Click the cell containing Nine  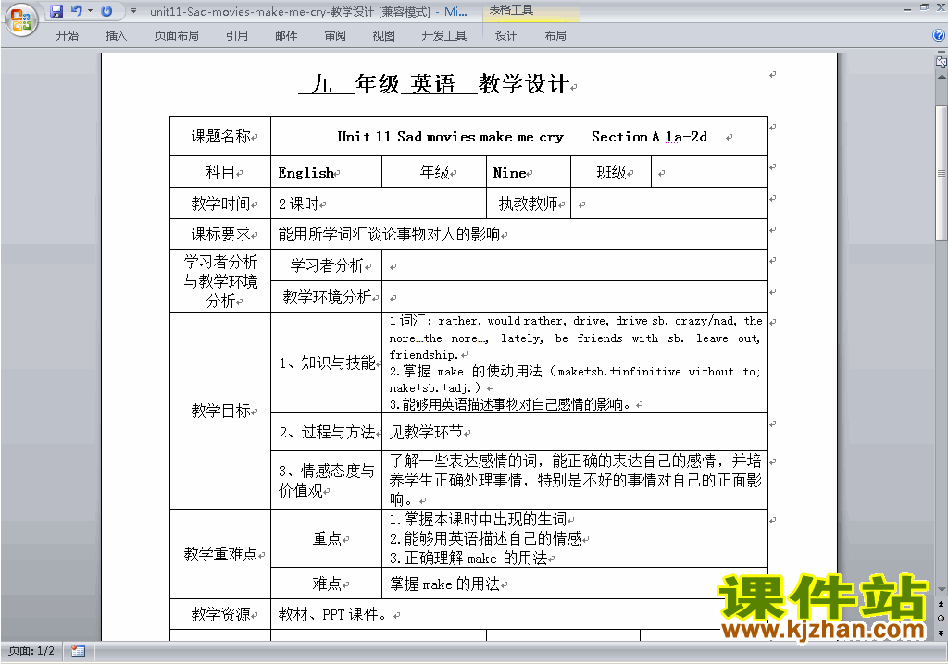point(529,172)
